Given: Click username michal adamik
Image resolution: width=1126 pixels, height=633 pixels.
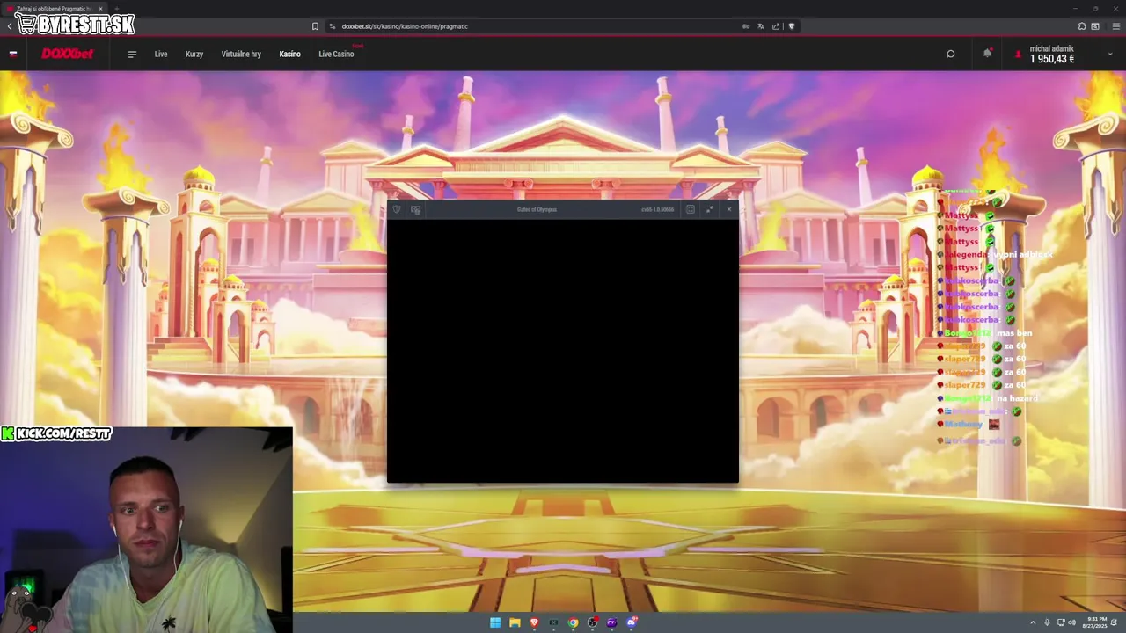Looking at the screenshot, I should click(x=1051, y=48).
